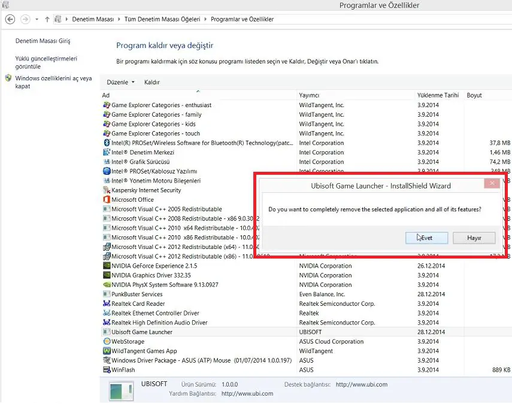The width and height of the screenshot is (512, 404).
Task: Select the NVIDIA GeForce Experience icon
Action: tap(107, 266)
